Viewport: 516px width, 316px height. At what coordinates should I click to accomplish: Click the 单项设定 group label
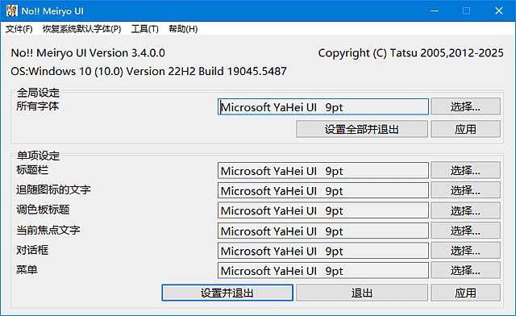[38, 156]
